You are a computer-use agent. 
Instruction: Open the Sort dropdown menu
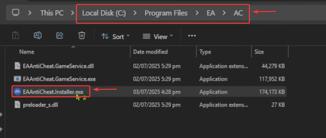tap(115, 37)
